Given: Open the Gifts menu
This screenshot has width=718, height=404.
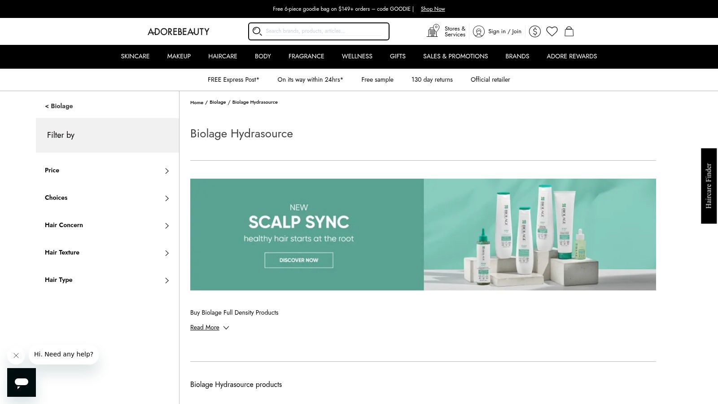Looking at the screenshot, I should tap(398, 56).
